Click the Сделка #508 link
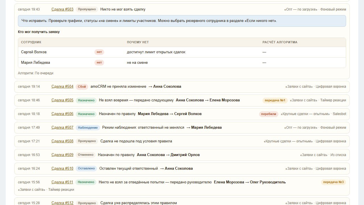Screen dimensions: 364x205 [62, 141]
